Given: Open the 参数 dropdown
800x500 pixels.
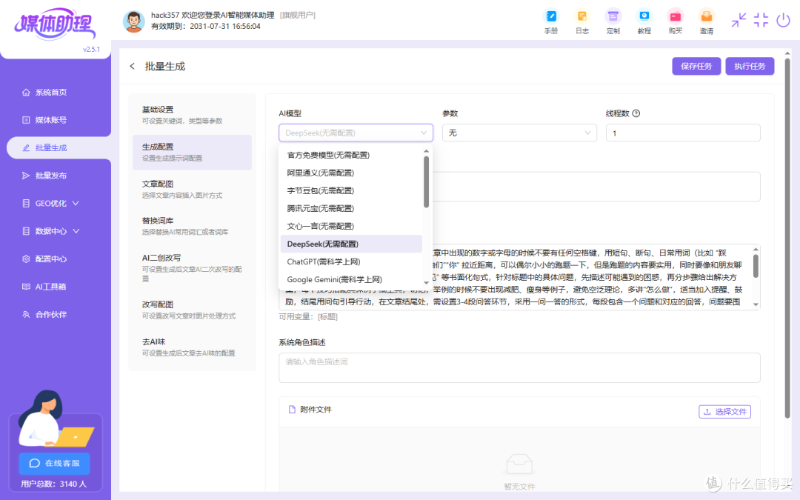Looking at the screenshot, I should tap(519, 133).
